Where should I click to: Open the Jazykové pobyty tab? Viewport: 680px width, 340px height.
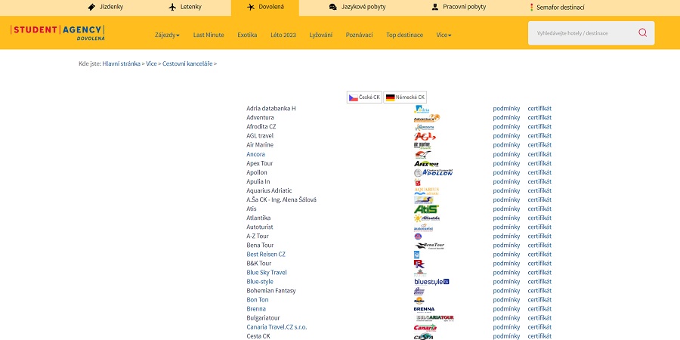[357, 7]
